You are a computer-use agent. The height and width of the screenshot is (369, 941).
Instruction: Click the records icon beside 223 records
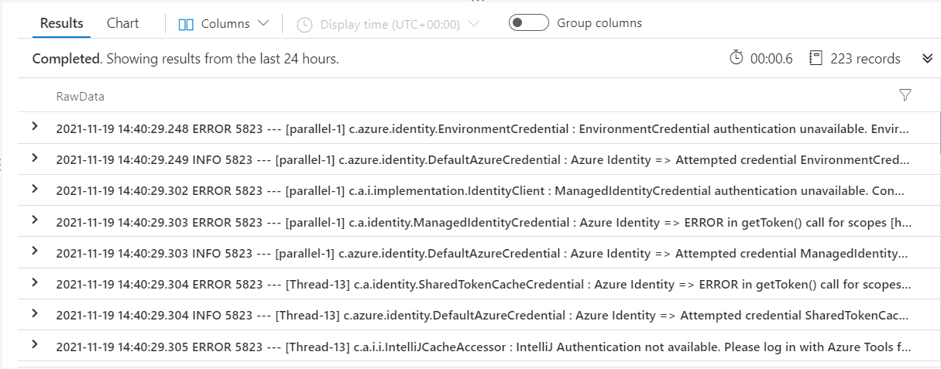click(815, 58)
